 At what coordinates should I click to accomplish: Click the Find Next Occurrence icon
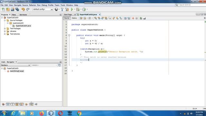[x=102, y=18]
